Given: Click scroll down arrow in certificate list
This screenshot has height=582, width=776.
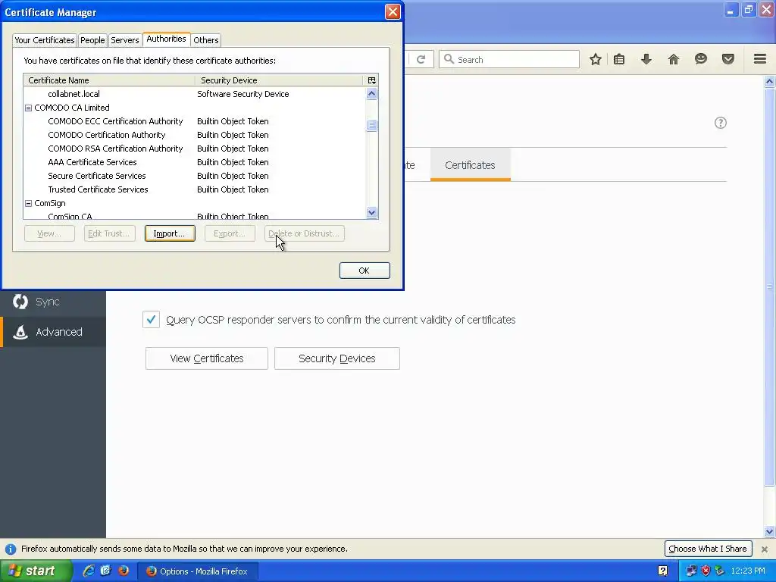Looking at the screenshot, I should (371, 212).
